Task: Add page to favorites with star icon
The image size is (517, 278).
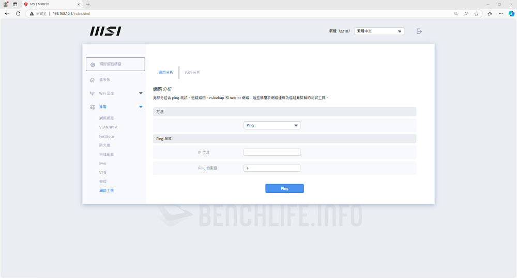Action: (476, 13)
